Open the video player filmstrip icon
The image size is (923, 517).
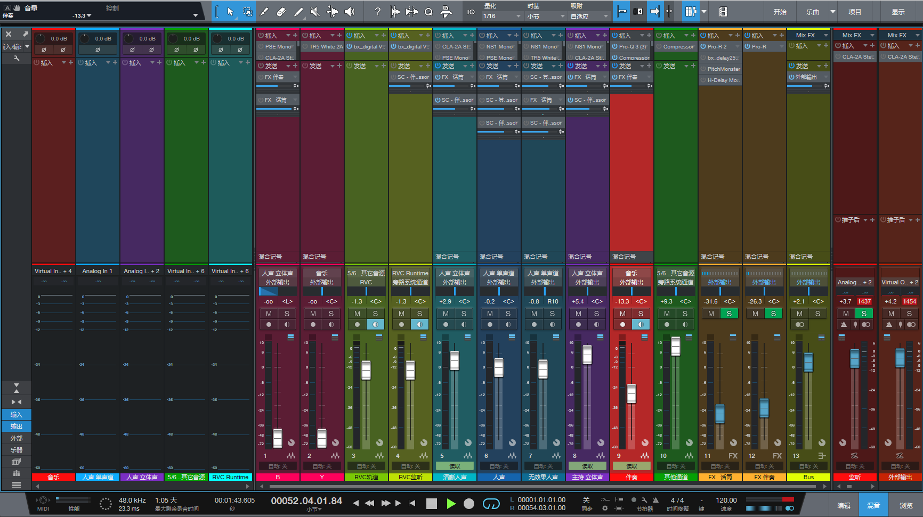(723, 12)
